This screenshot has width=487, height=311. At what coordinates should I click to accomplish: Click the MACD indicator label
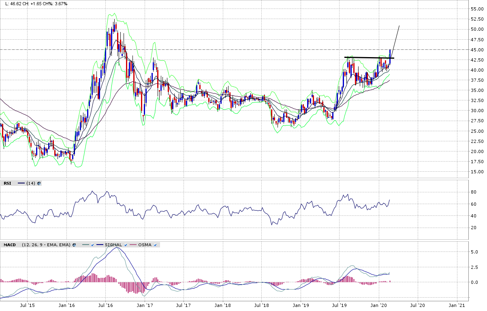coord(10,245)
